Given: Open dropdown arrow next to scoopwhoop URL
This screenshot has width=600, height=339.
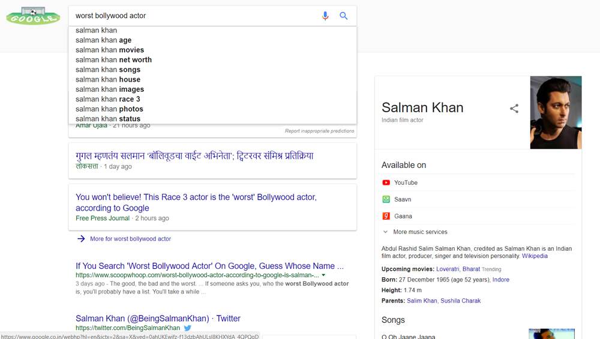Looking at the screenshot, I should 324,275.
